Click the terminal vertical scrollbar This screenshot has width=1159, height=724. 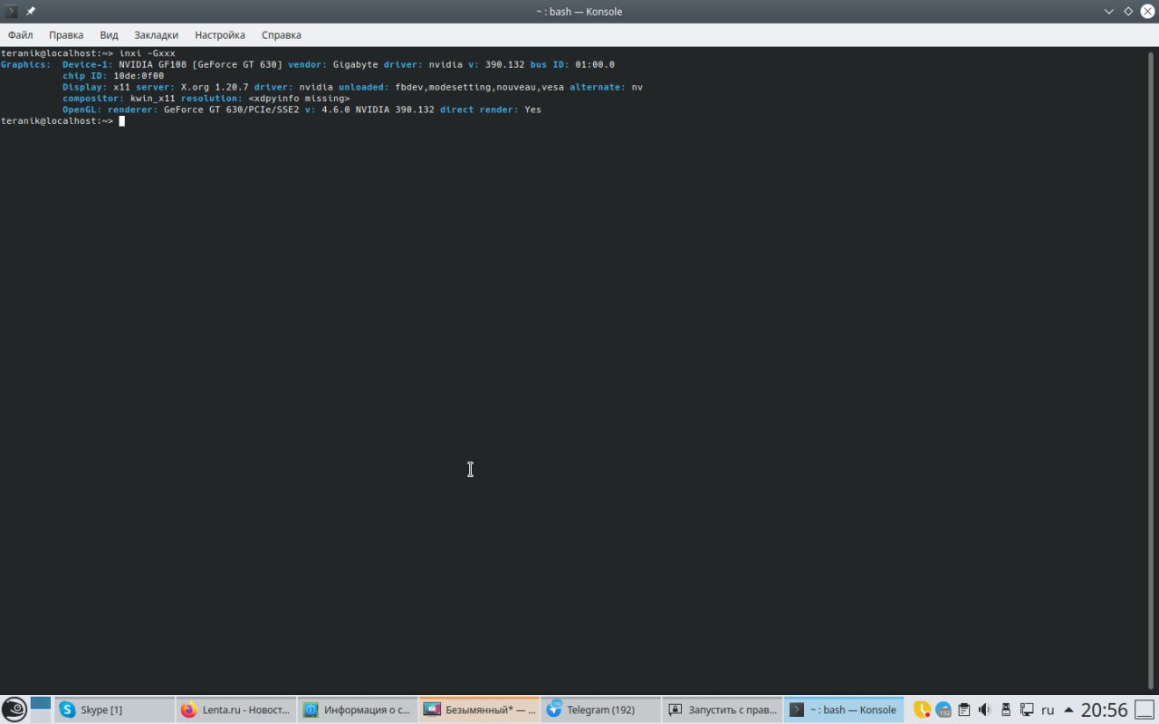[x=1152, y=373]
